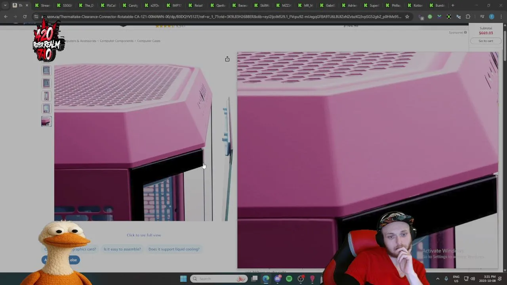Open 'Computer Cases' breadcrumb link

(149, 41)
